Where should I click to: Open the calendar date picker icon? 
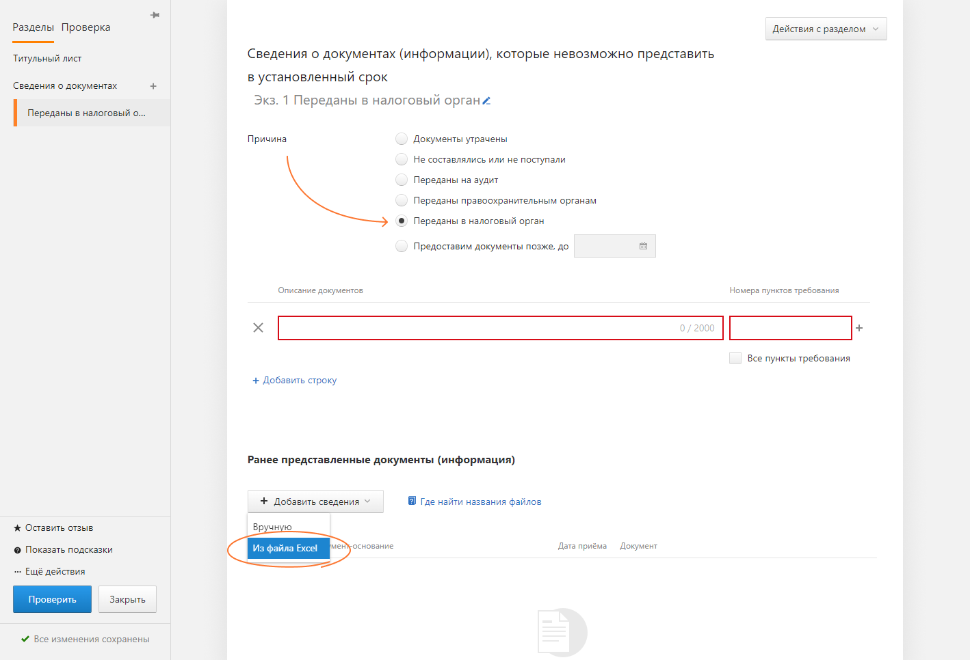pyautogui.click(x=643, y=246)
